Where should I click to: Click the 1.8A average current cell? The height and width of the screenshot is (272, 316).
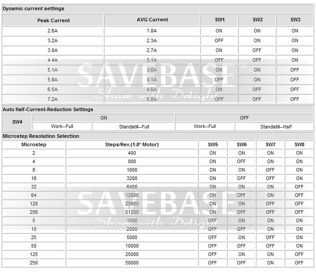[152, 31]
